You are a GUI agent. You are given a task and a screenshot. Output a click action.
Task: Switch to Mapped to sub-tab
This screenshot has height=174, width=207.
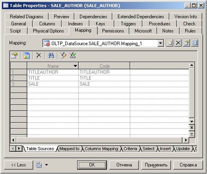69,149
